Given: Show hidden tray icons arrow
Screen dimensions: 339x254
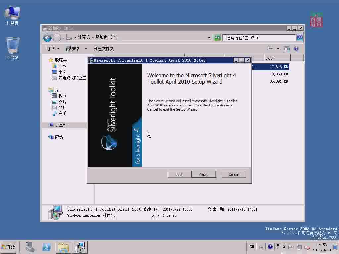Looking at the screenshot, I should [284, 247].
